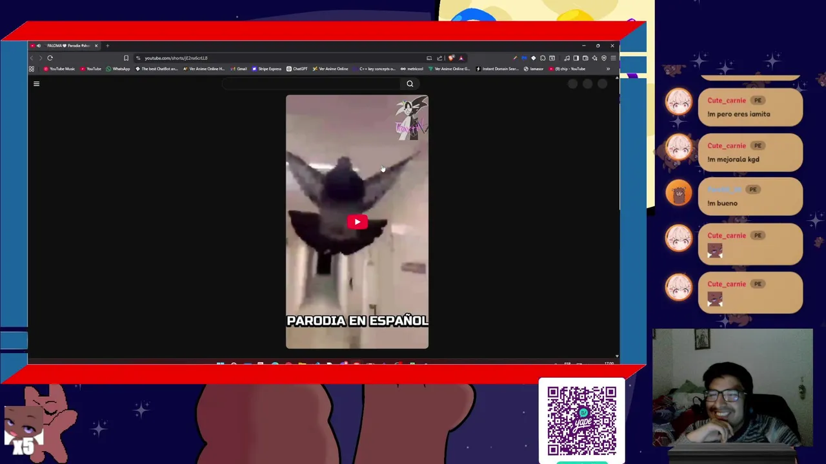Toggle the browser sidebar panel icon
This screenshot has width=826, height=464.
[x=576, y=58]
